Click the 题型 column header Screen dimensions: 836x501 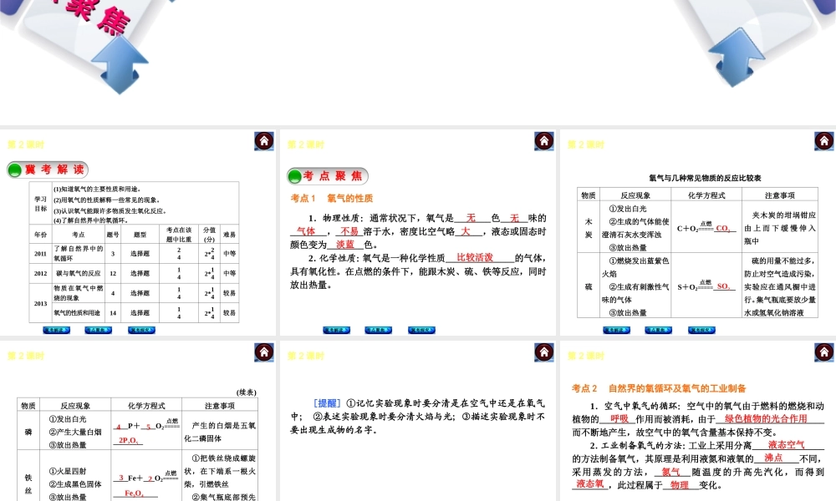140,235
